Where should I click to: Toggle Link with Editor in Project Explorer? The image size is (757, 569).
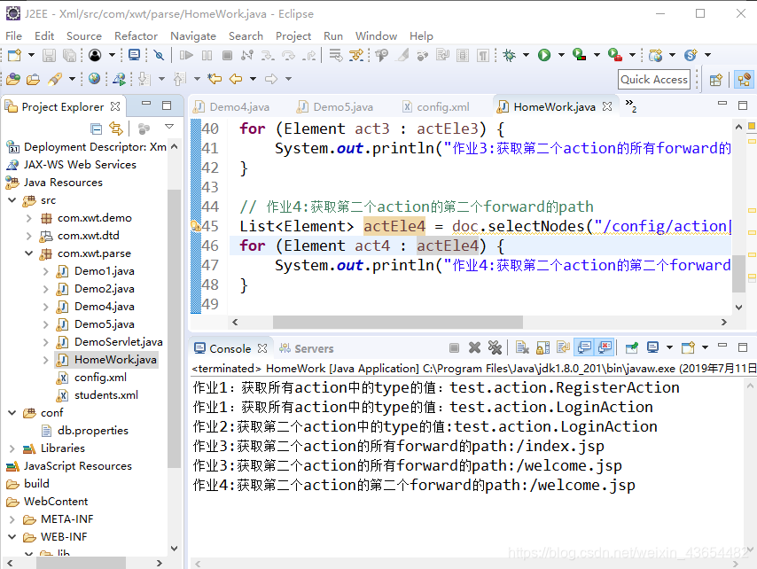point(116,129)
